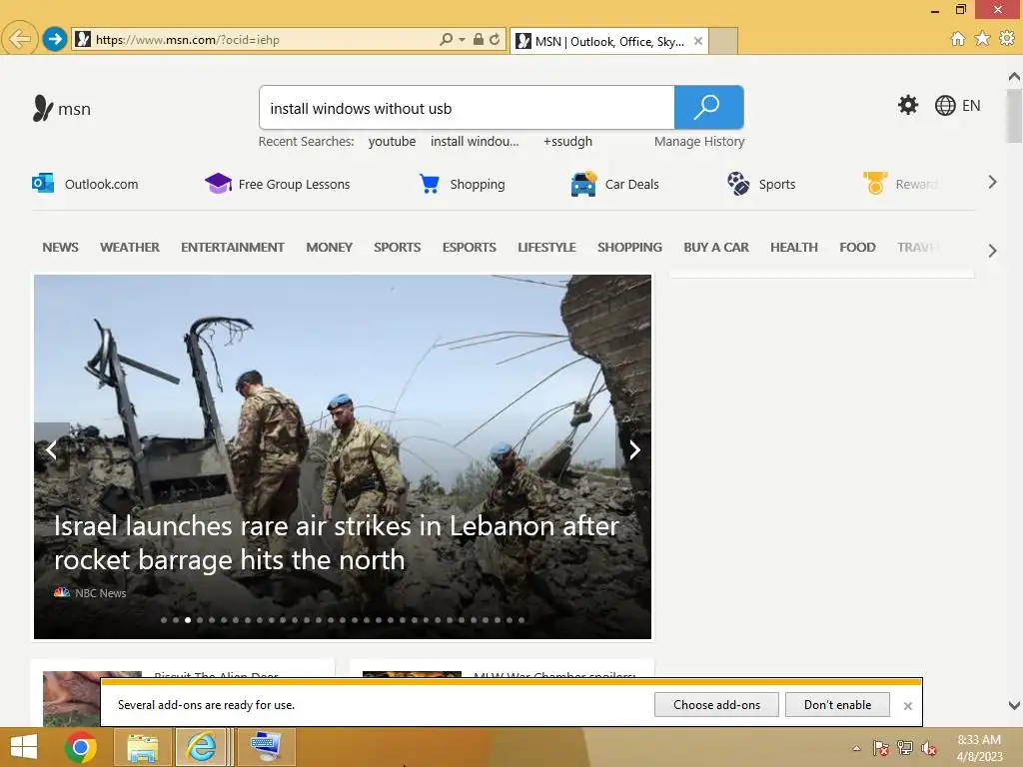Click the page scrollbar down arrow
This screenshot has width=1023, height=767.
1014,705
